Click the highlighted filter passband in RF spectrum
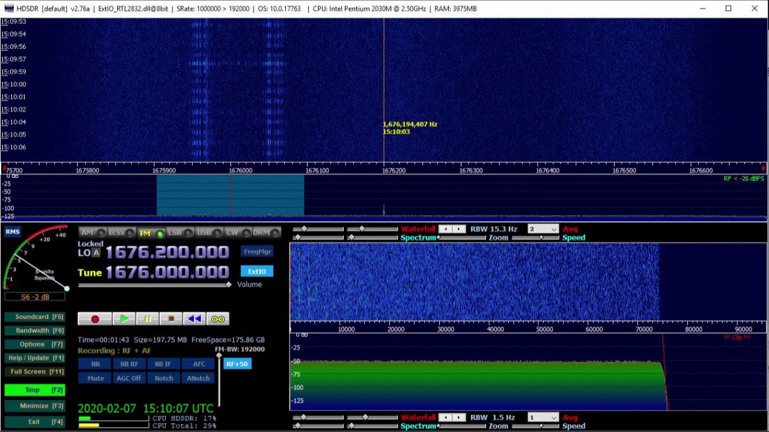The height and width of the screenshot is (432, 769). tap(230, 196)
